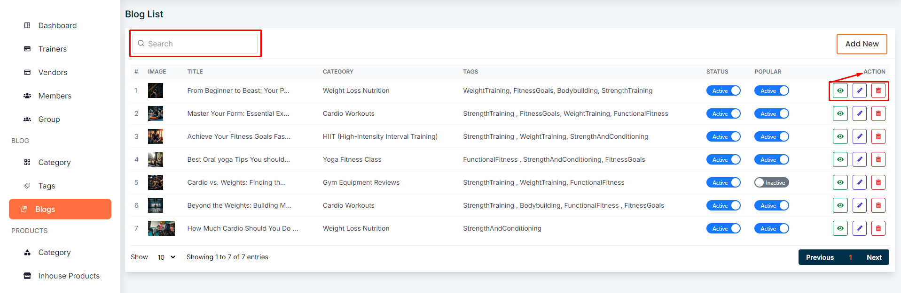Open the Trainers sidebar menu item
901x293 pixels.
click(52, 49)
